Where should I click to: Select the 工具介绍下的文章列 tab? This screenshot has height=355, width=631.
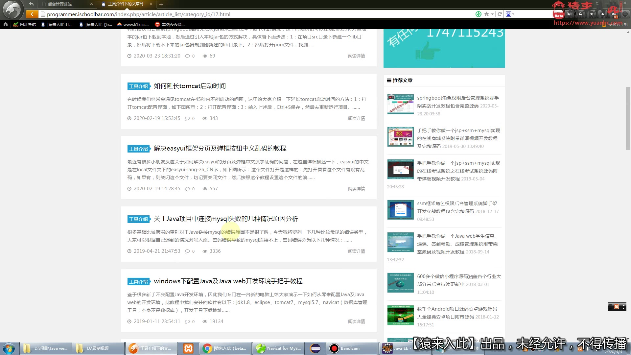click(127, 4)
